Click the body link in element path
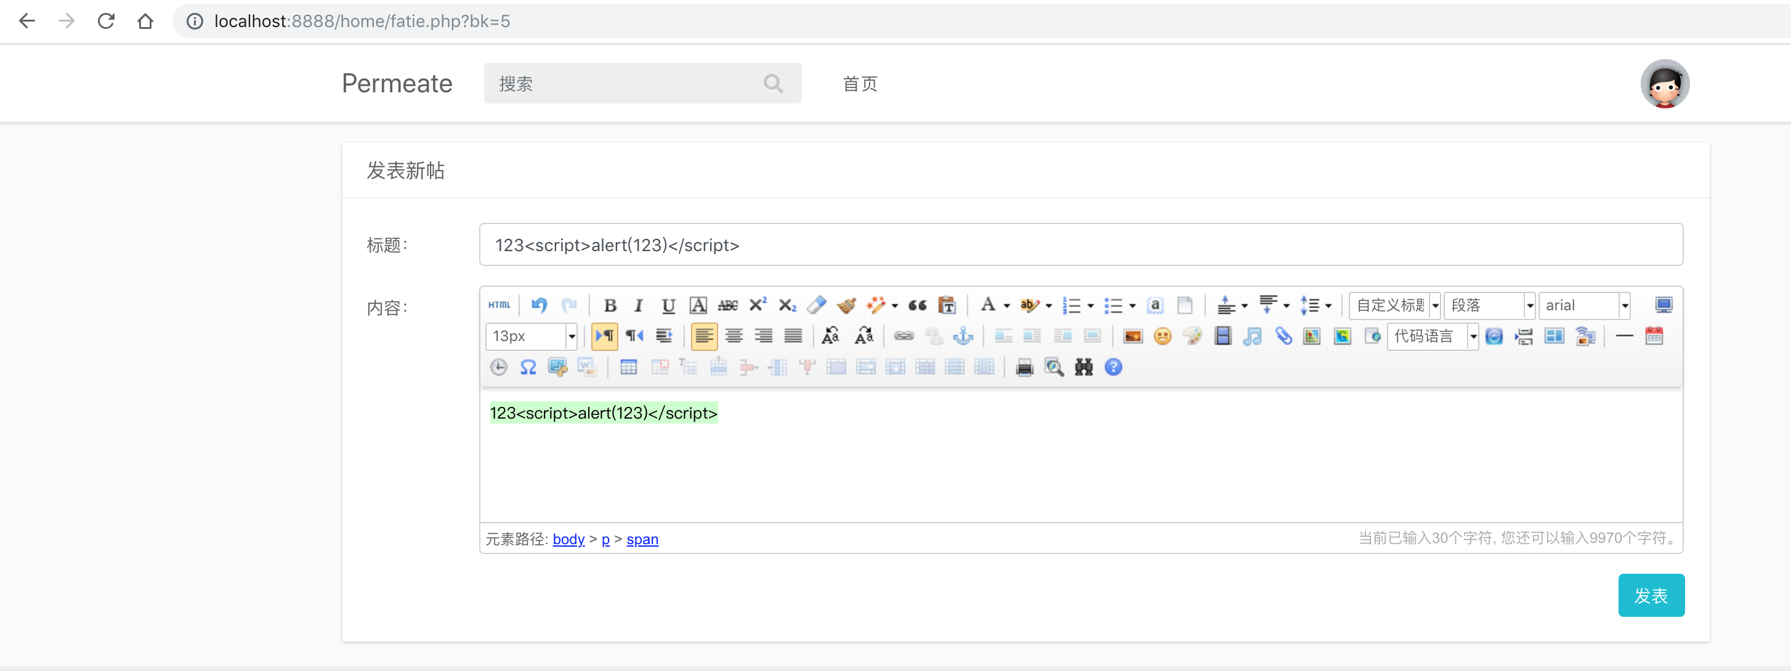Viewport: 1791px width, 671px height. (568, 539)
